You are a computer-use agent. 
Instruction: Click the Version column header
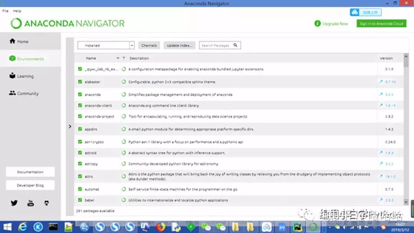click(x=386, y=58)
